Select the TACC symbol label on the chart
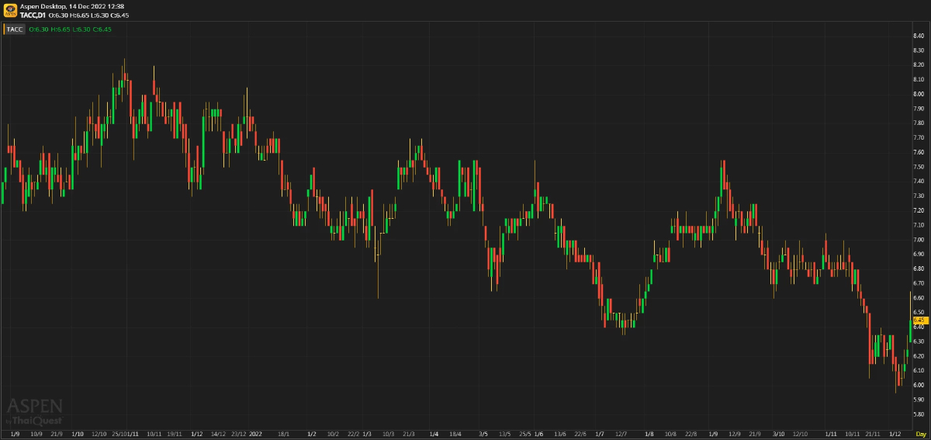 coord(15,29)
